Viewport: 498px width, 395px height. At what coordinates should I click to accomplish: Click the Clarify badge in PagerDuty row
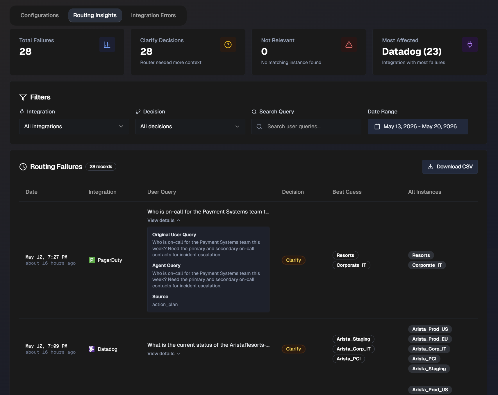pos(294,260)
